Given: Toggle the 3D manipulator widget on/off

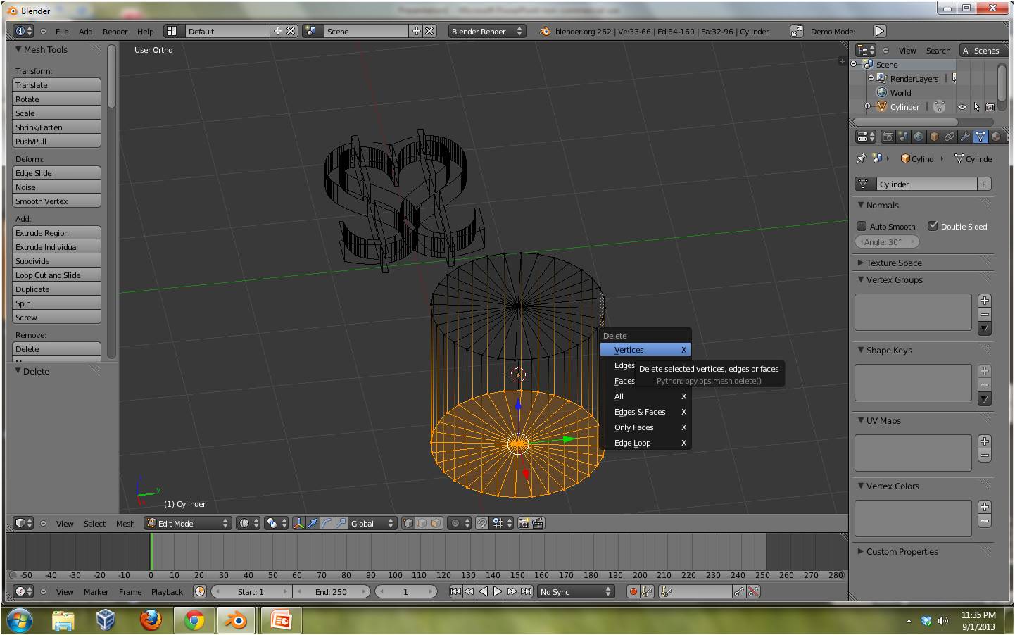Looking at the screenshot, I should [x=298, y=523].
